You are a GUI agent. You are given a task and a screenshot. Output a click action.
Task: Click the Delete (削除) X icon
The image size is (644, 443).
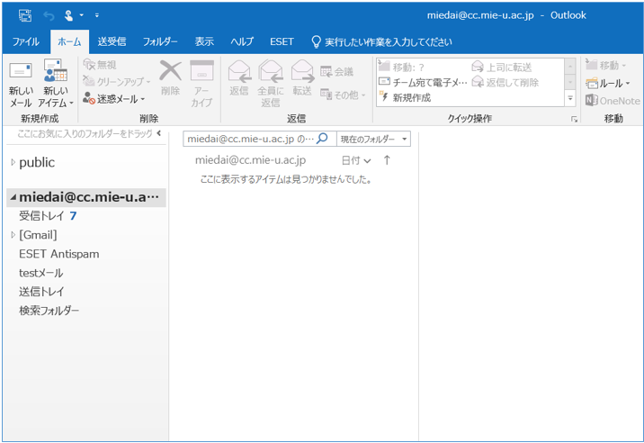pos(171,70)
